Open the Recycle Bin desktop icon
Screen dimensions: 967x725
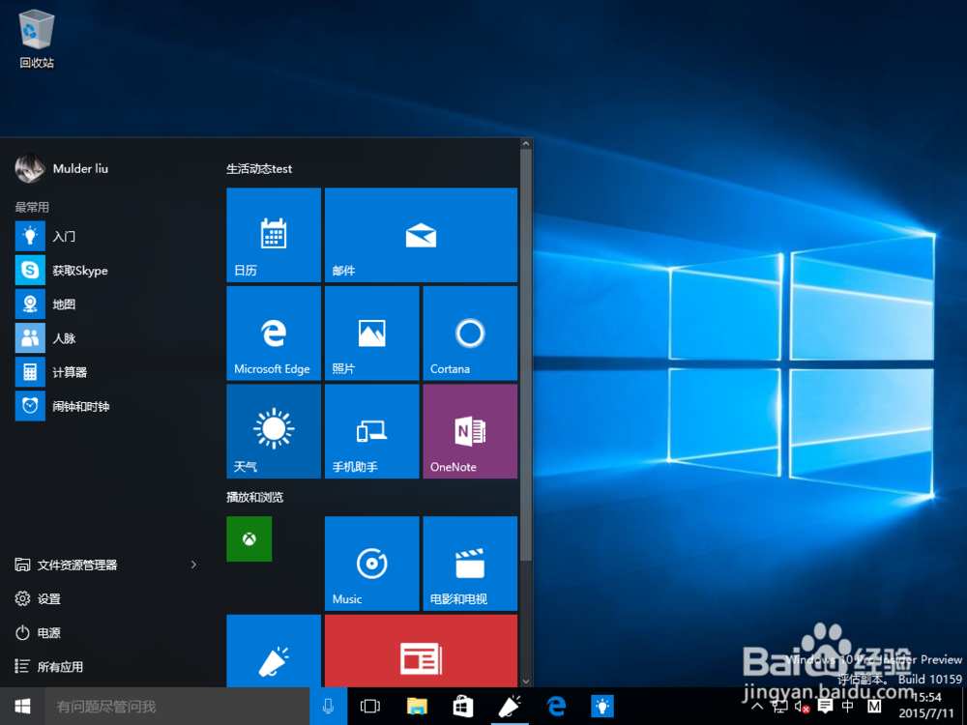tap(37, 39)
